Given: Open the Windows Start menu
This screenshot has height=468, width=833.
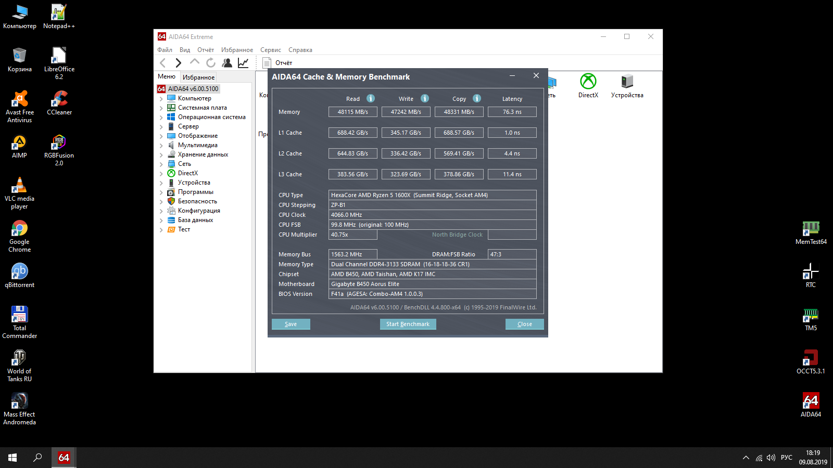Looking at the screenshot, I should coord(12,458).
